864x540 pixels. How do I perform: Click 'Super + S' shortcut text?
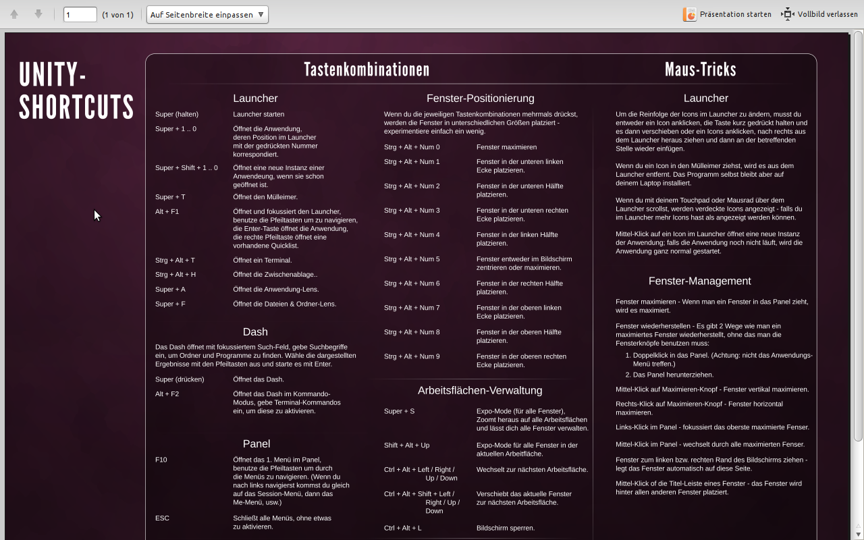[400, 410]
